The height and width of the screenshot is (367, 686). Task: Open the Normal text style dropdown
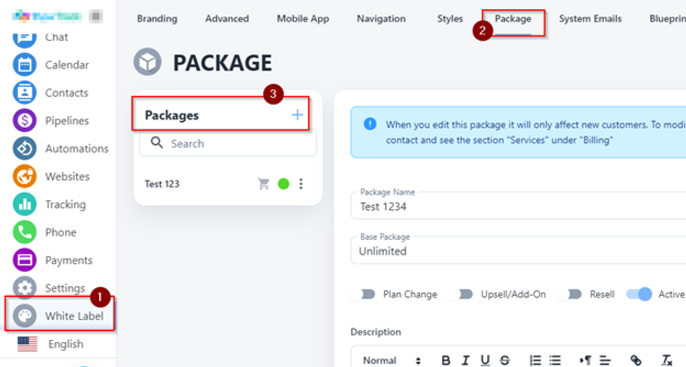[392, 360]
